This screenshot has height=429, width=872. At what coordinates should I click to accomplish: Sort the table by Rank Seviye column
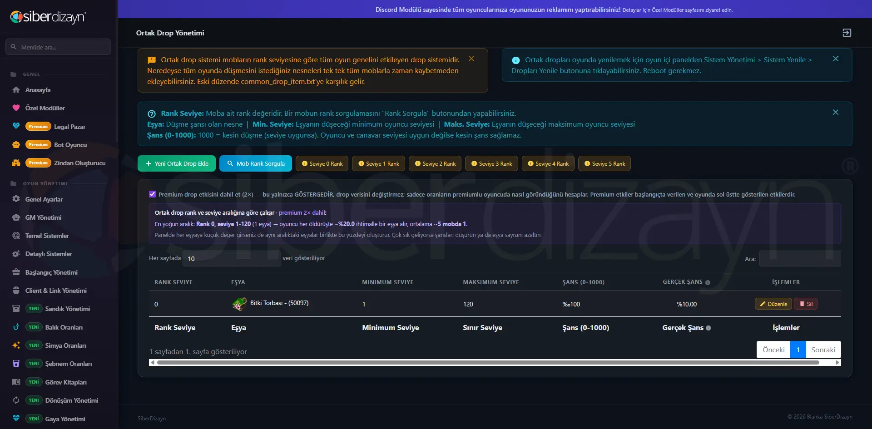[173, 282]
